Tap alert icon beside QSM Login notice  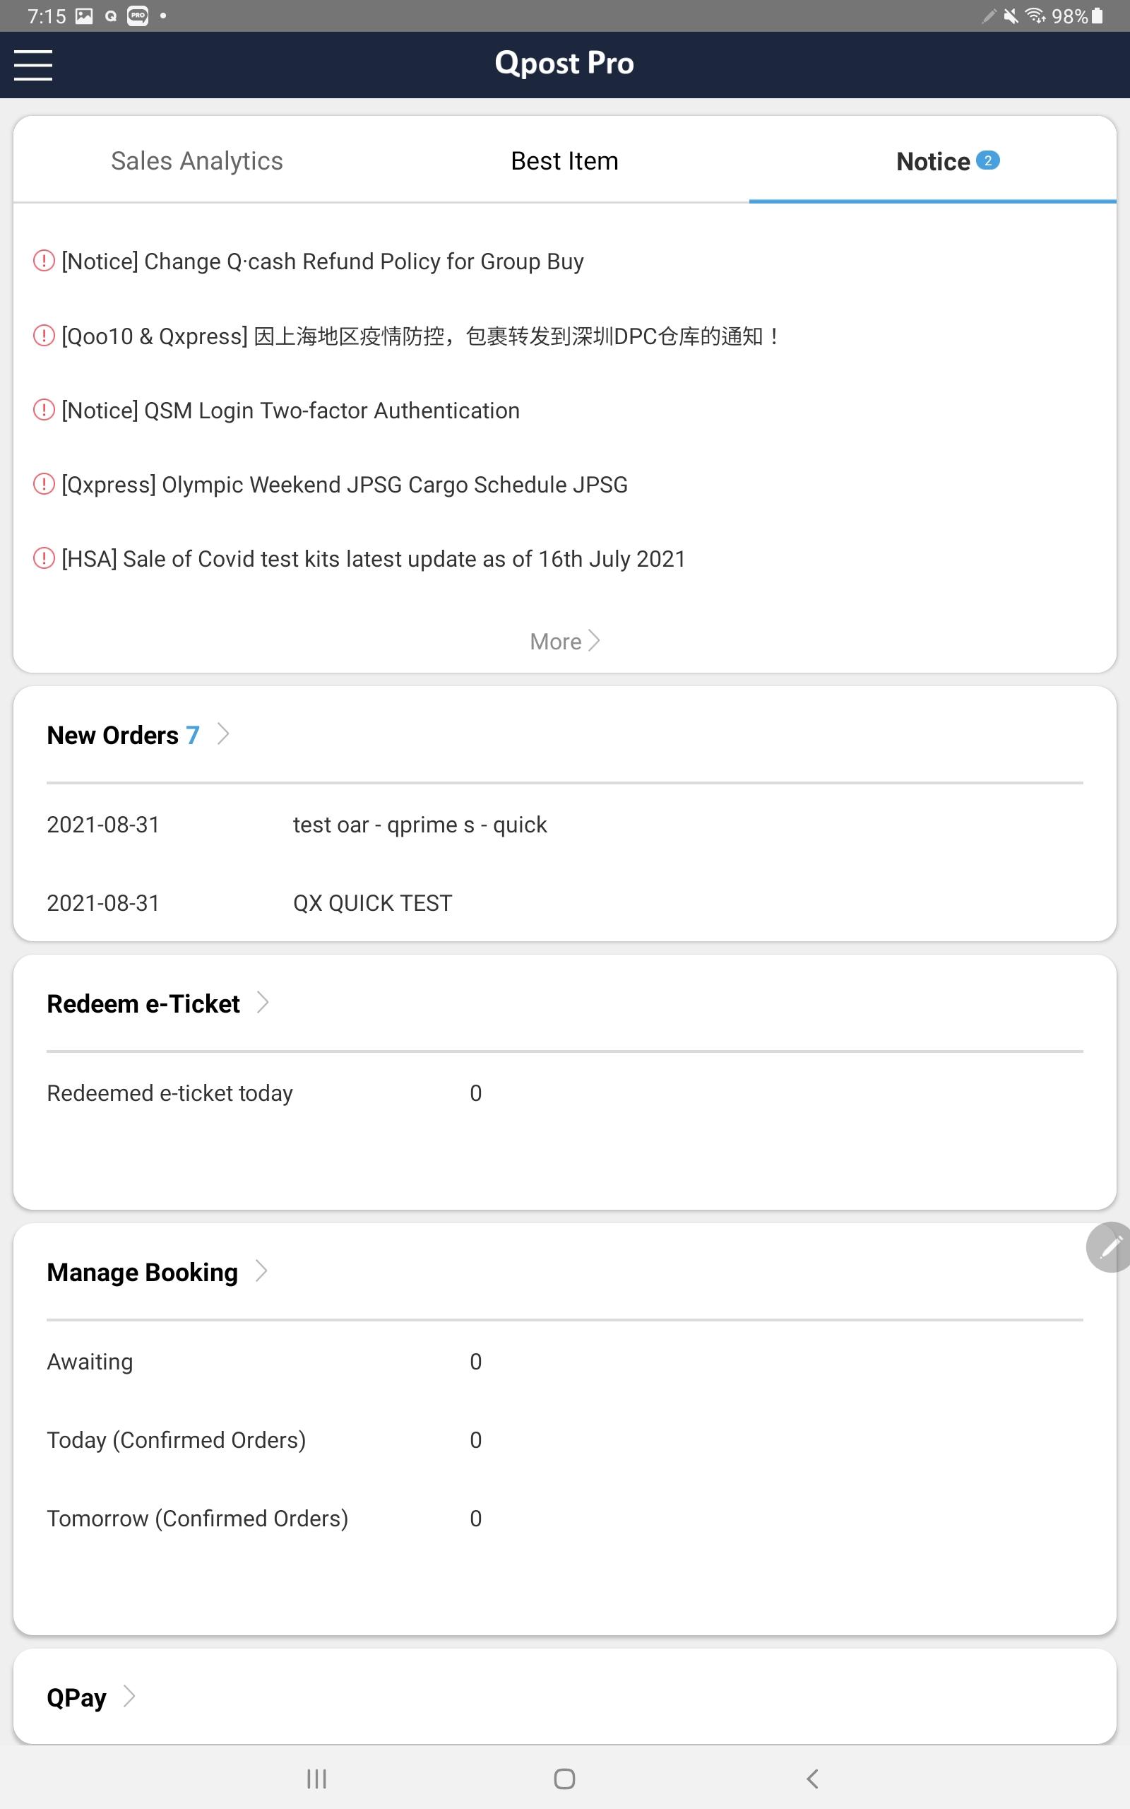pyautogui.click(x=44, y=410)
